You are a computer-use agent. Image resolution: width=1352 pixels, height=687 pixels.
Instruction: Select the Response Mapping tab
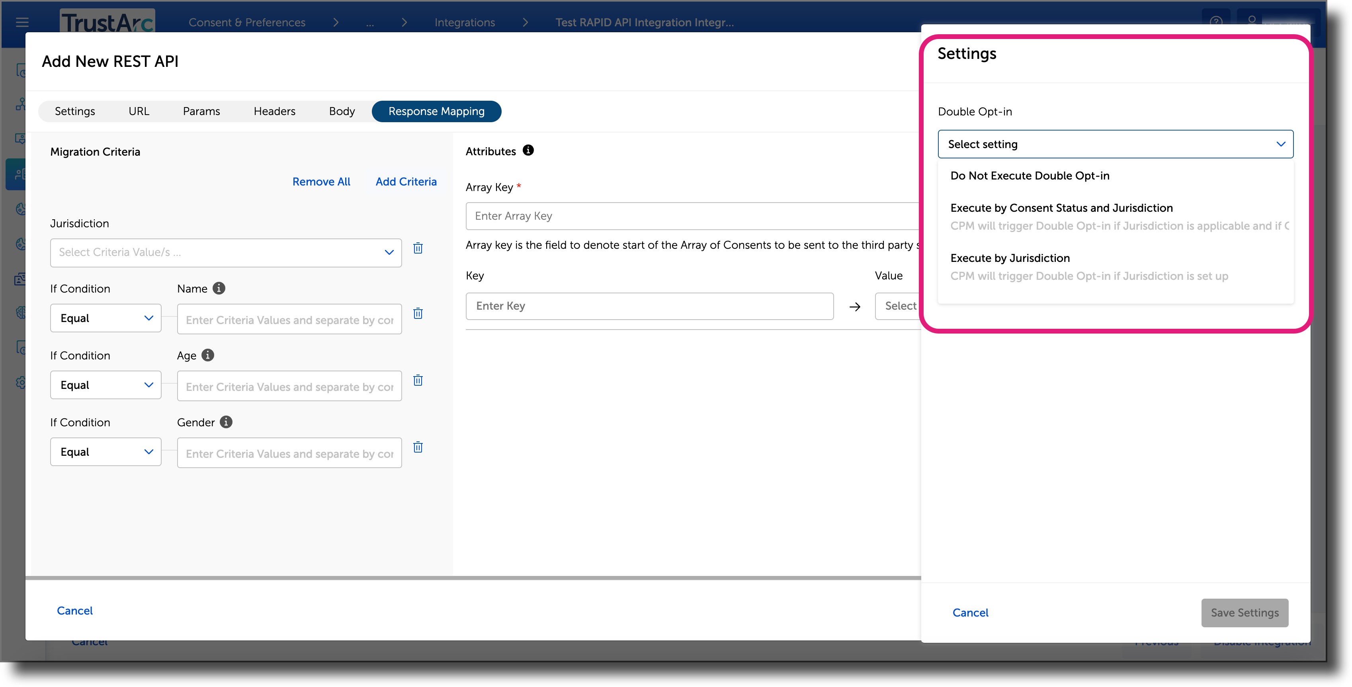[x=436, y=111]
